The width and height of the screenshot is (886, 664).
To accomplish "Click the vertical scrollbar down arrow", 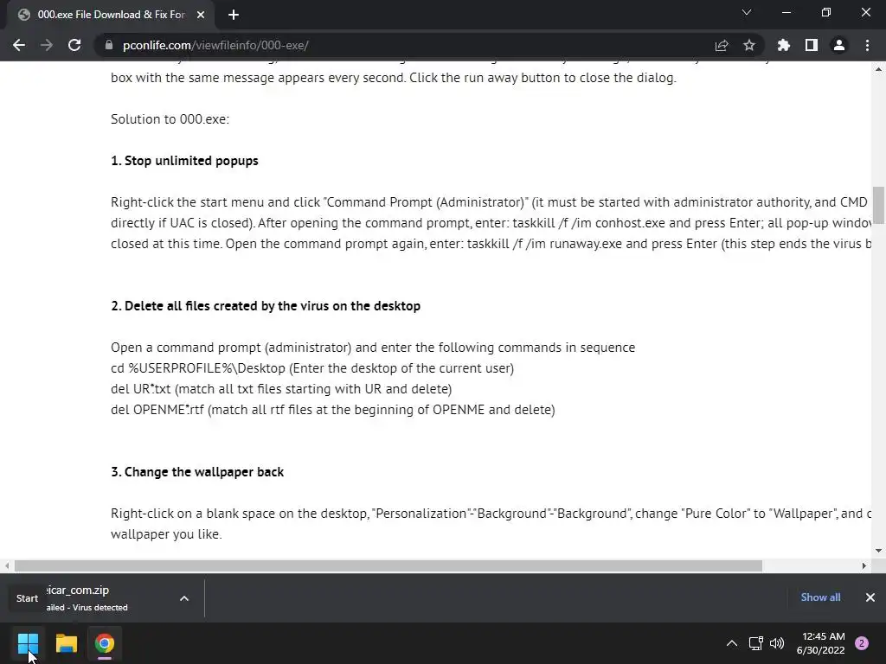I will [x=878, y=551].
